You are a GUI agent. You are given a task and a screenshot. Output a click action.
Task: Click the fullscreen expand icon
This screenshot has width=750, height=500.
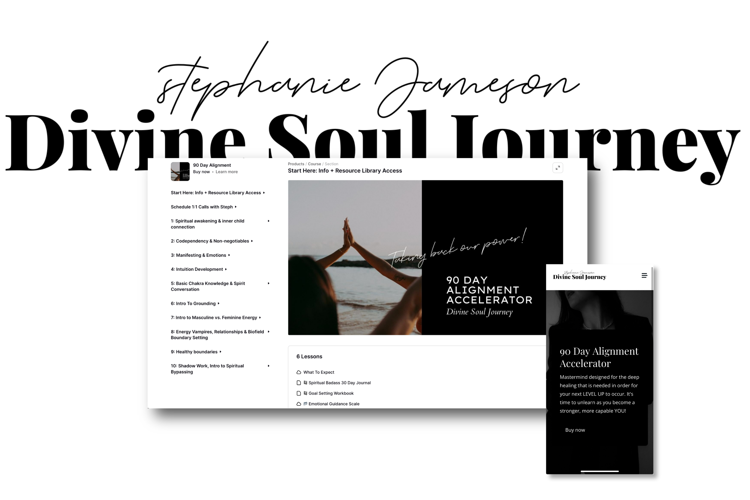click(x=557, y=168)
